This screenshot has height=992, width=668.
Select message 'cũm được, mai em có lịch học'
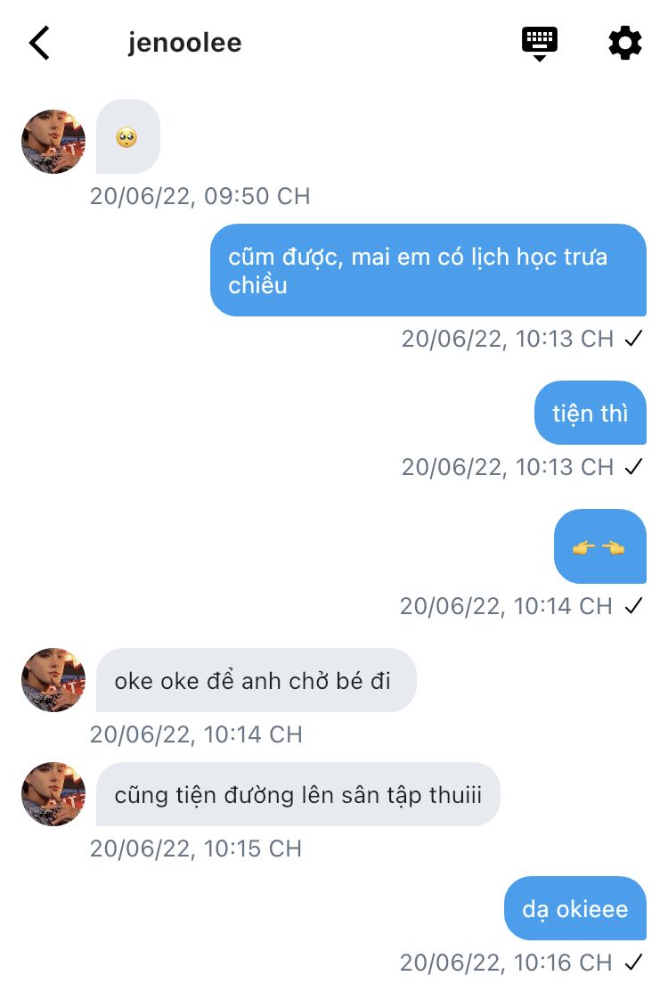(428, 270)
